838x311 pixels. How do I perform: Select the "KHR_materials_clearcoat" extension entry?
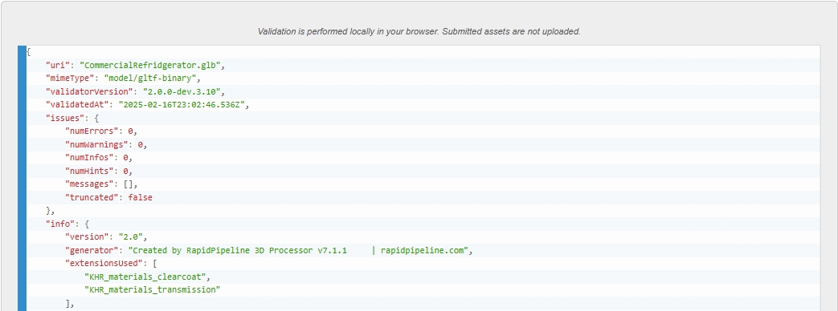coord(145,277)
